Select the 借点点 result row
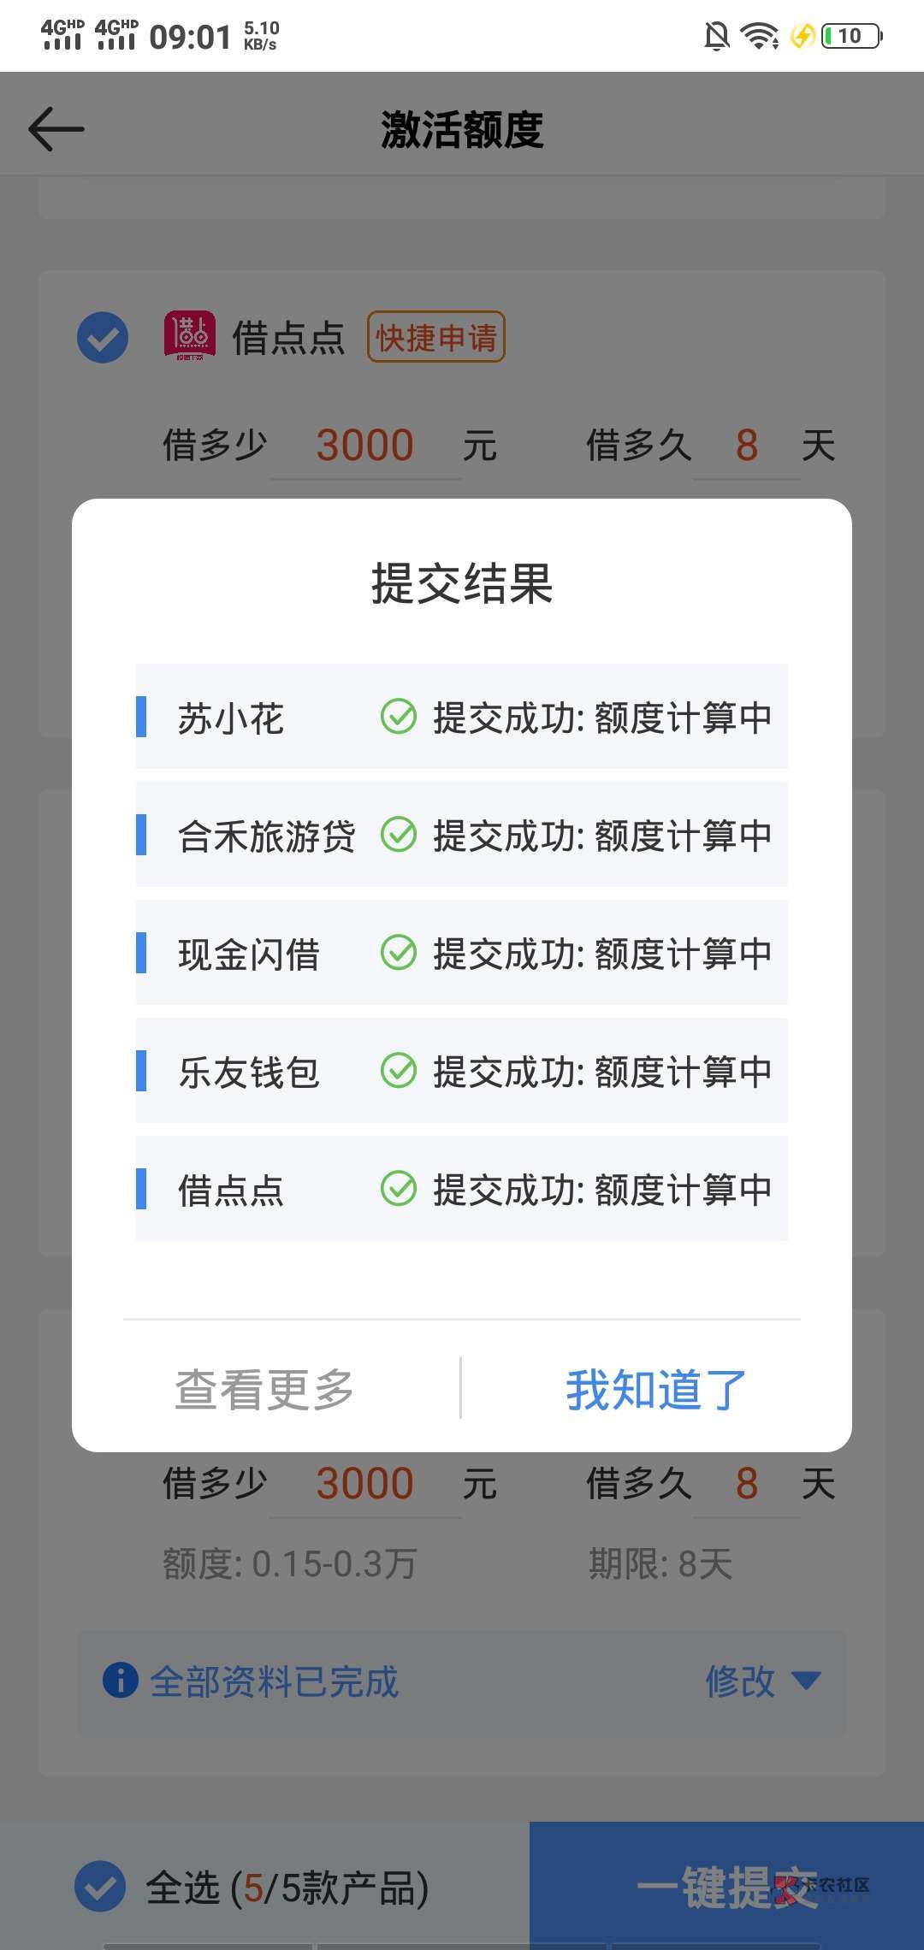The height and width of the screenshot is (1950, 924). (x=461, y=1189)
